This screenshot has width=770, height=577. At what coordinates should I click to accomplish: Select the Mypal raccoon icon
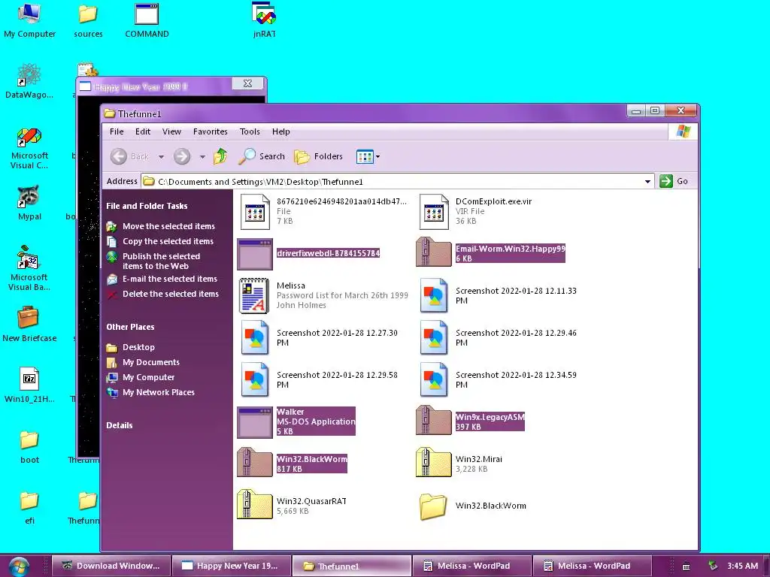[x=29, y=197]
